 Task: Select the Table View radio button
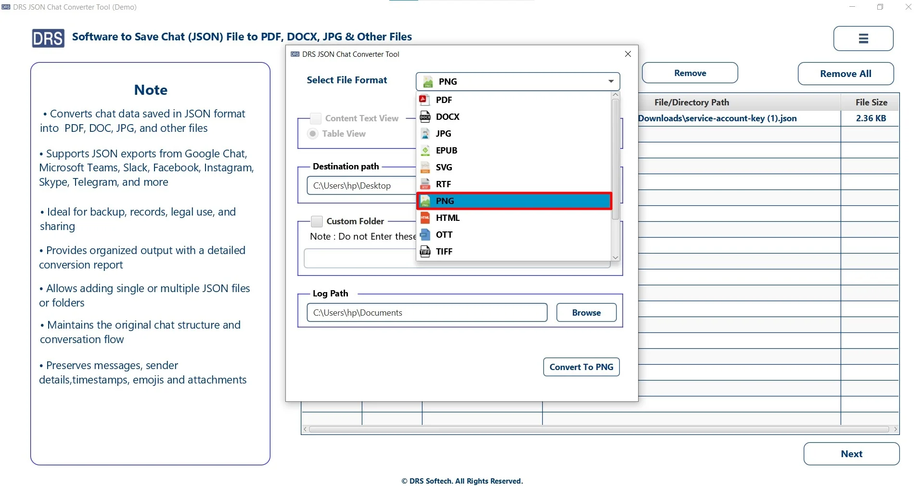point(313,134)
